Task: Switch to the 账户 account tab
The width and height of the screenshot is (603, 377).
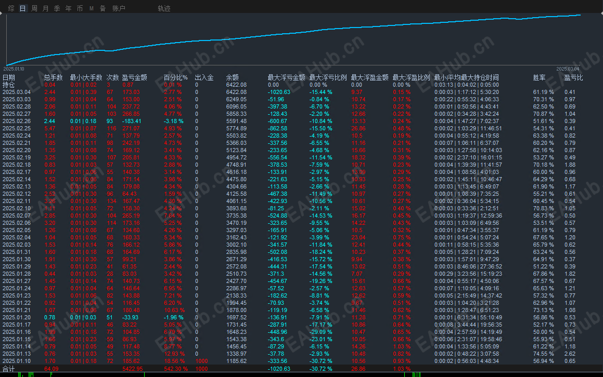Action: click(119, 8)
